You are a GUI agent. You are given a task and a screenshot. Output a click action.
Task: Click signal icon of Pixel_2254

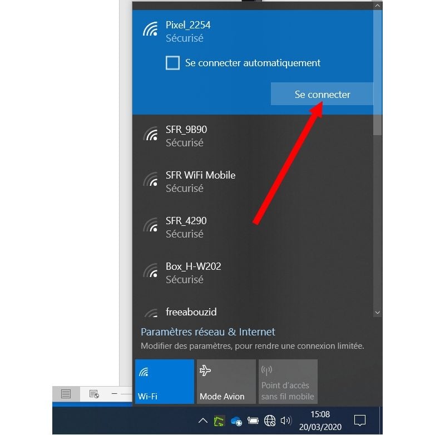pyautogui.click(x=151, y=29)
